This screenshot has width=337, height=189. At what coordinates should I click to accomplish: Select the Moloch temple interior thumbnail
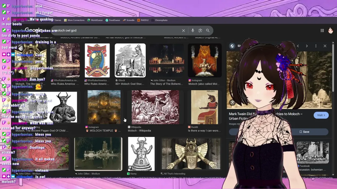coord(104,107)
